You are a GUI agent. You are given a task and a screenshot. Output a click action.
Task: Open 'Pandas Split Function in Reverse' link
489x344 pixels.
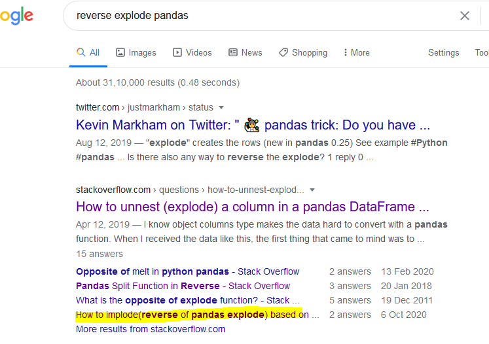183,286
